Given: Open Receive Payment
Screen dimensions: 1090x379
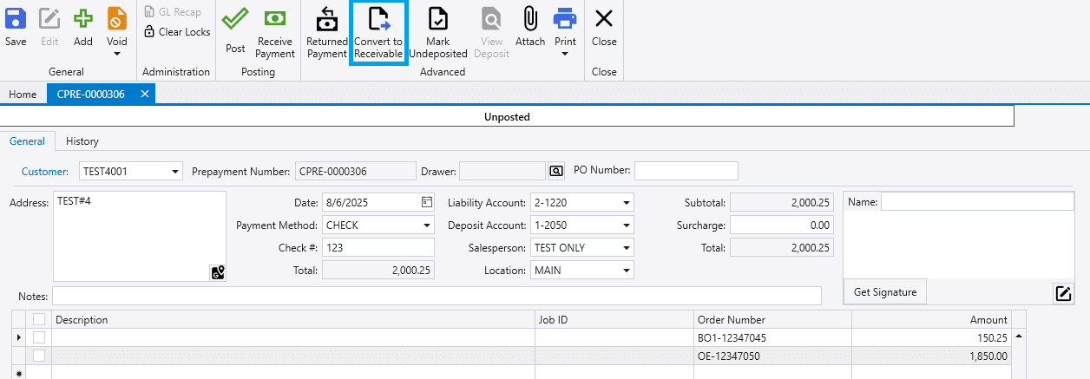Looking at the screenshot, I should tap(275, 33).
